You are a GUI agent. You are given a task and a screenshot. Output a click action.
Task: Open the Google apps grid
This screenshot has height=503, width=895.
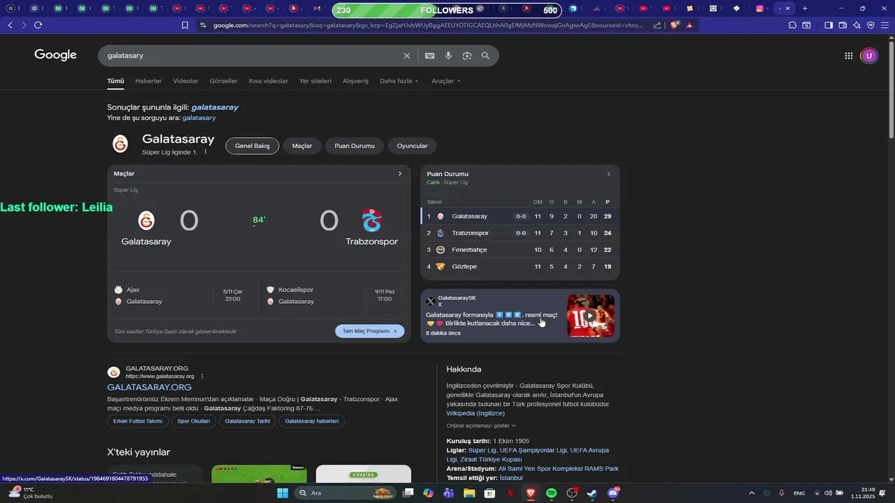point(849,56)
